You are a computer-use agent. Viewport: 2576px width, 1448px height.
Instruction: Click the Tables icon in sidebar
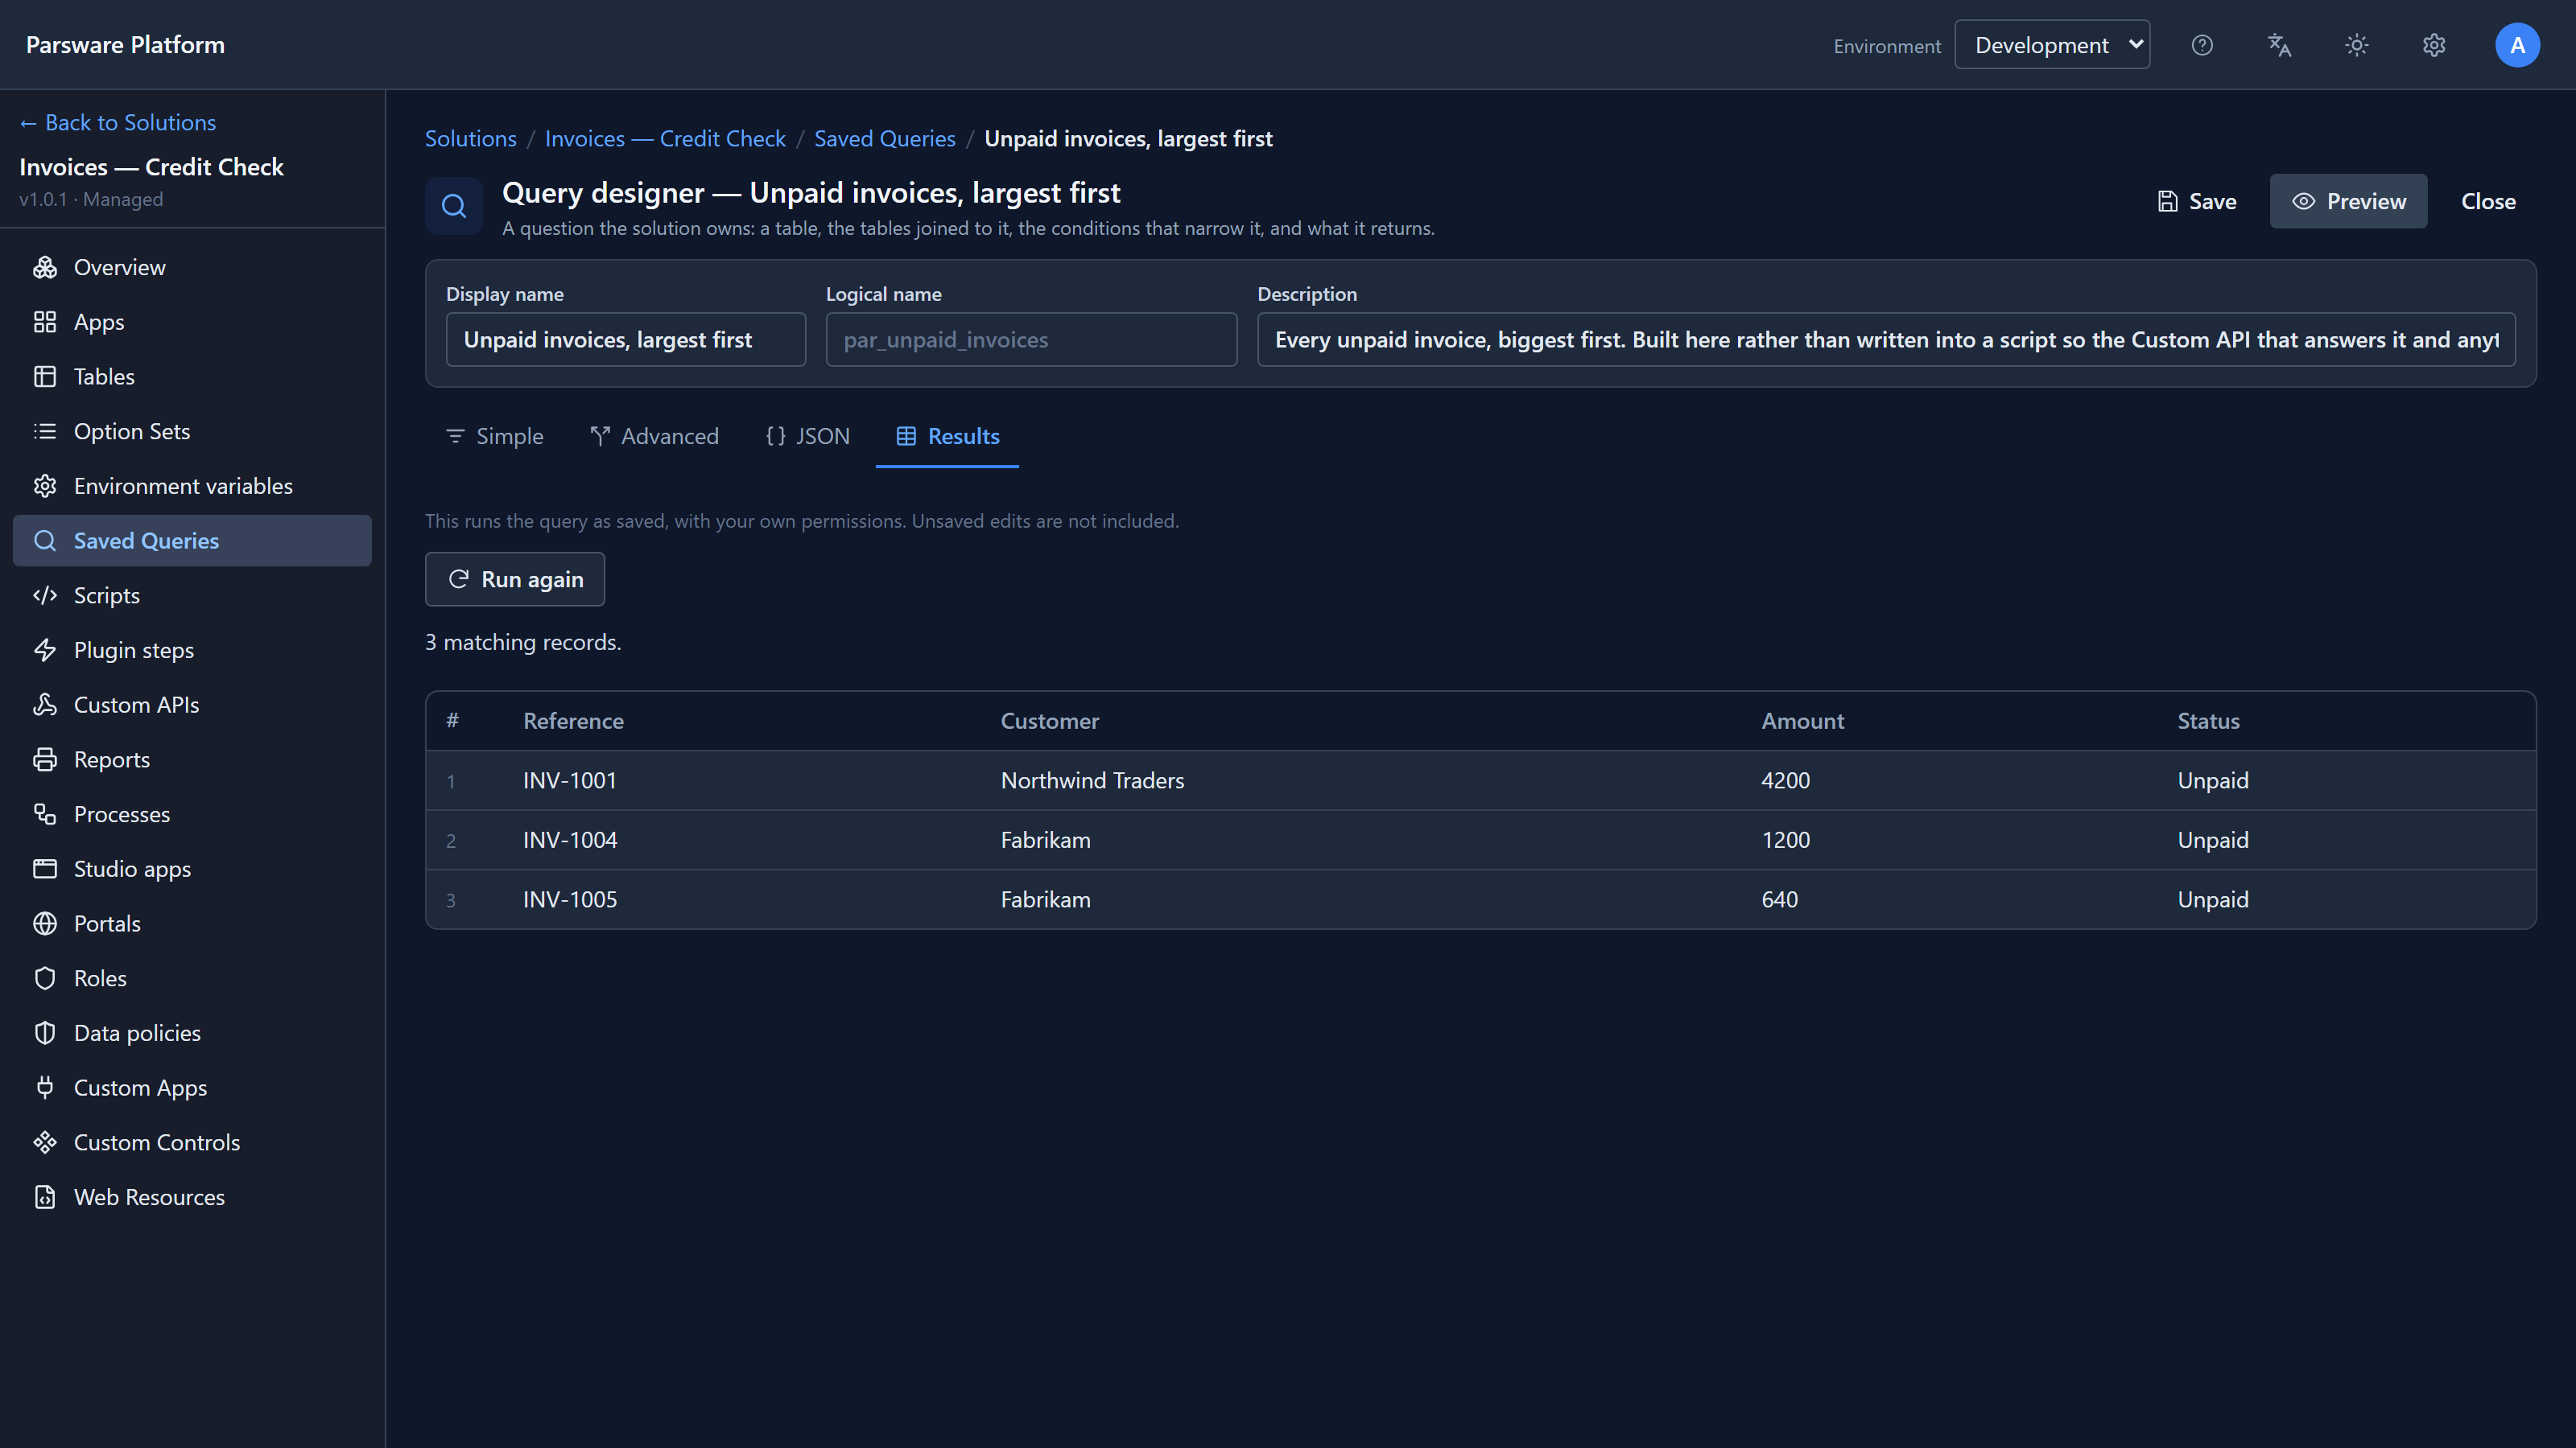pyautogui.click(x=45, y=376)
